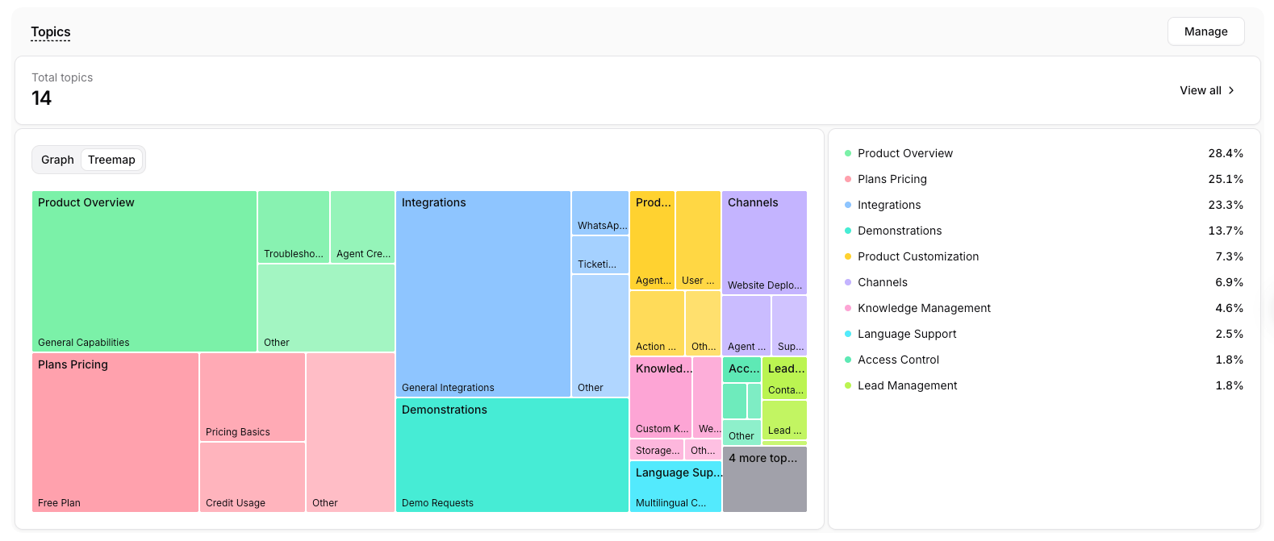Open the Pricing Basics tile

click(x=253, y=397)
